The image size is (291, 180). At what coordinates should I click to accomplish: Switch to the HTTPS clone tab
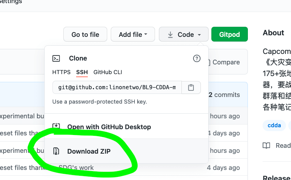[61, 72]
